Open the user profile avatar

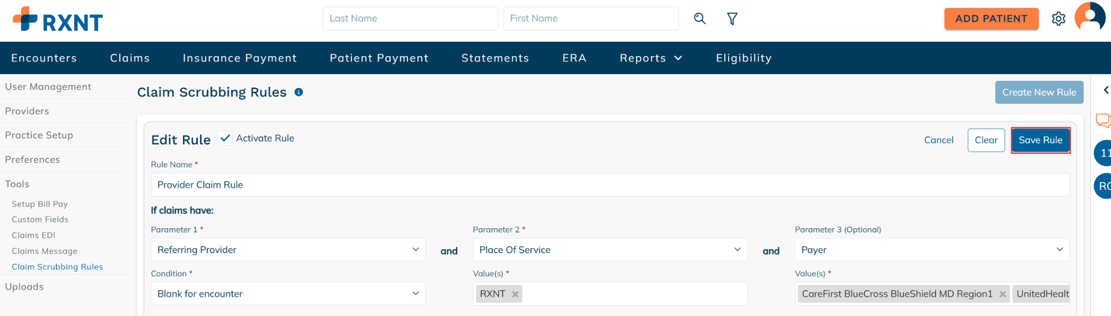1090,17
